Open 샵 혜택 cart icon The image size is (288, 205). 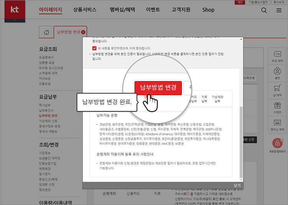tap(277, 90)
